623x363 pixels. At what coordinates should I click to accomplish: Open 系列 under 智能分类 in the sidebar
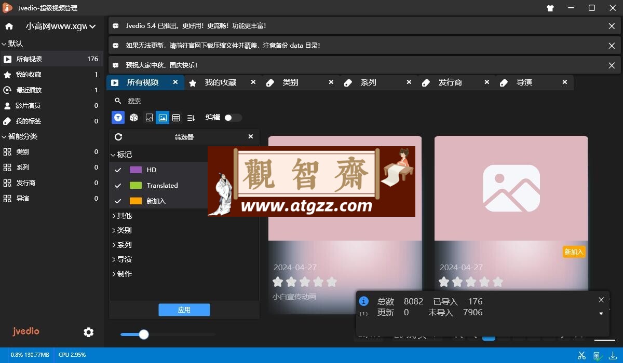click(x=52, y=167)
